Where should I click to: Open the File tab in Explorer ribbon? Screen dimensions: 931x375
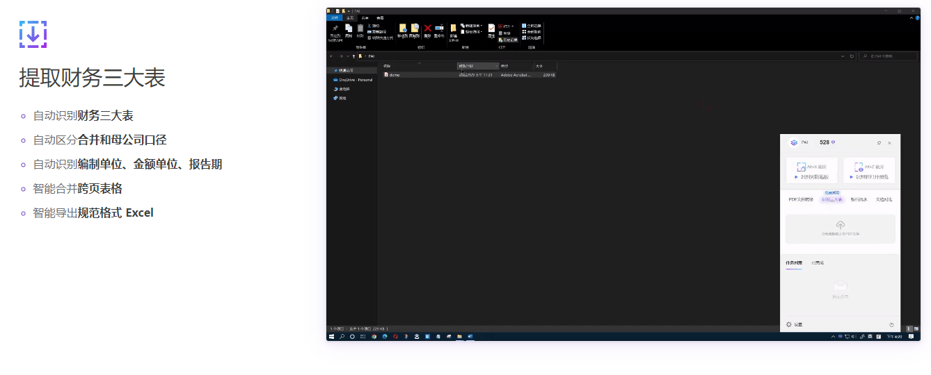[x=335, y=17]
